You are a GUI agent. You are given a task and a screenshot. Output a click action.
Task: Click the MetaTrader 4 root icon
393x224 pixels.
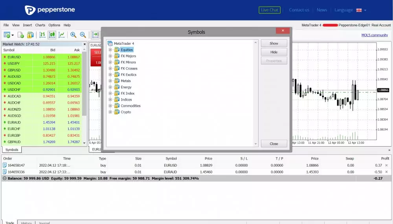[110, 43]
